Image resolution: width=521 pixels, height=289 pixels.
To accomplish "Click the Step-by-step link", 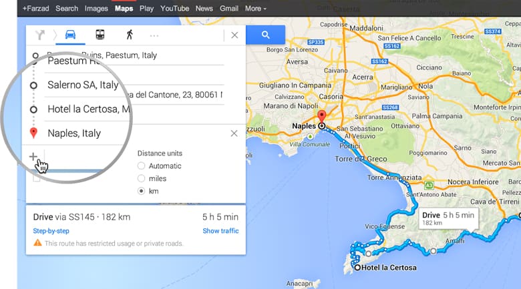I will click(51, 231).
